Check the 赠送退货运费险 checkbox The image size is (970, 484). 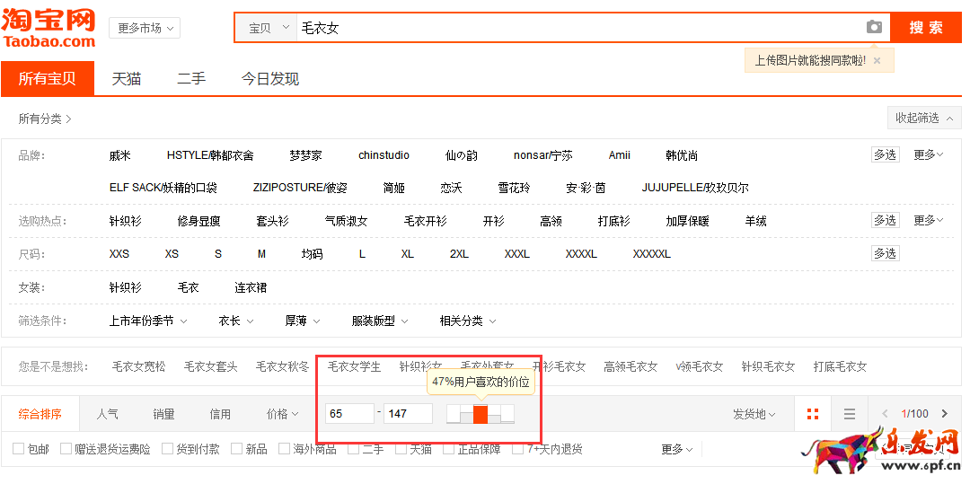66,449
